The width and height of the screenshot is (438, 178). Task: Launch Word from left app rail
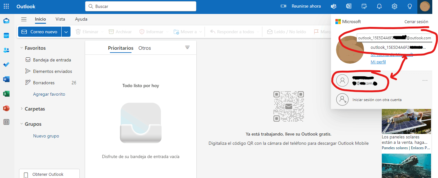click(x=6, y=79)
